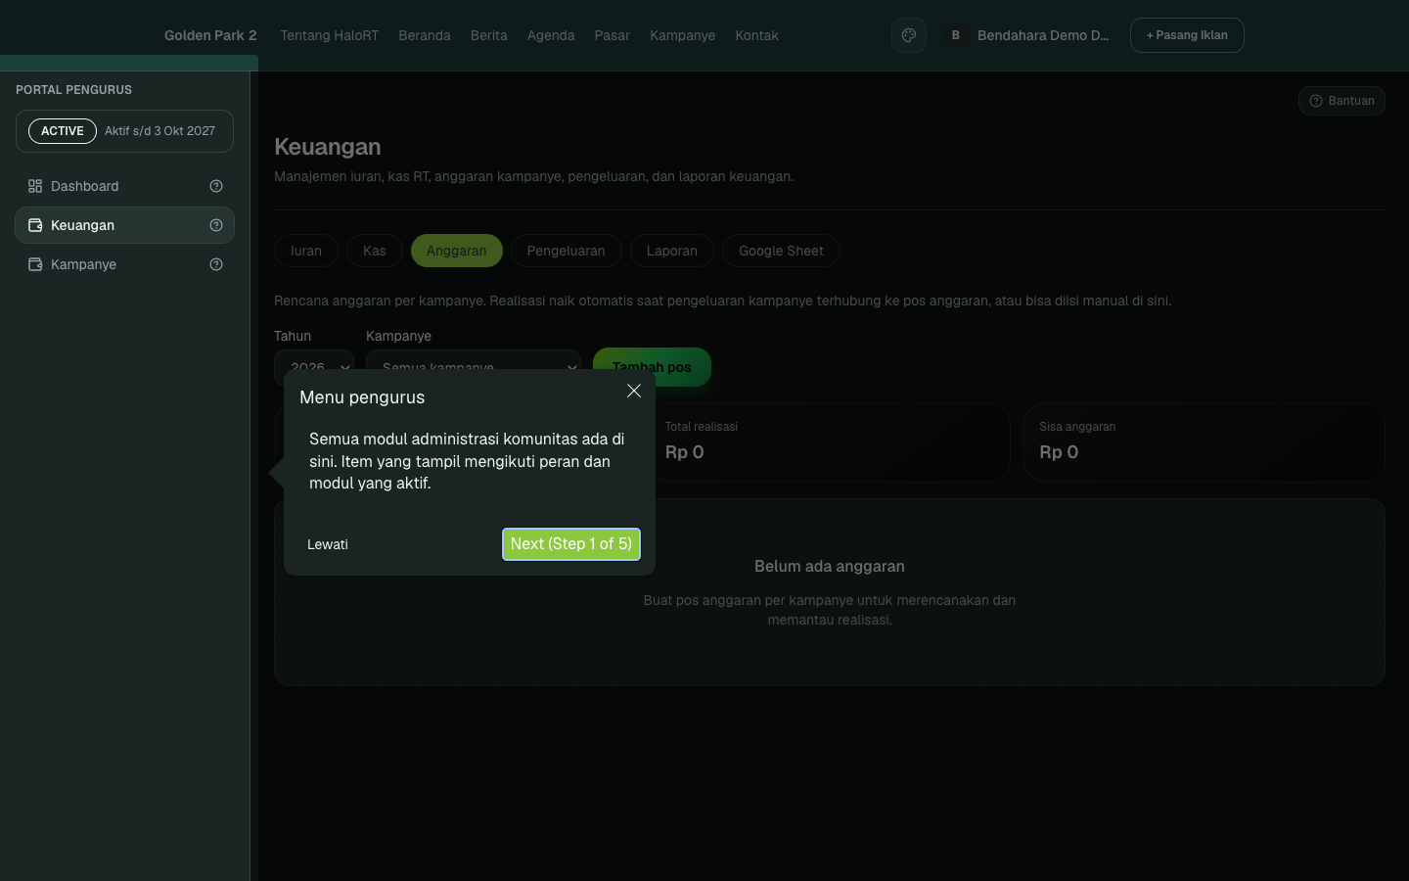1409x881 pixels.
Task: Click the theme palette icon in header
Action: click(909, 35)
